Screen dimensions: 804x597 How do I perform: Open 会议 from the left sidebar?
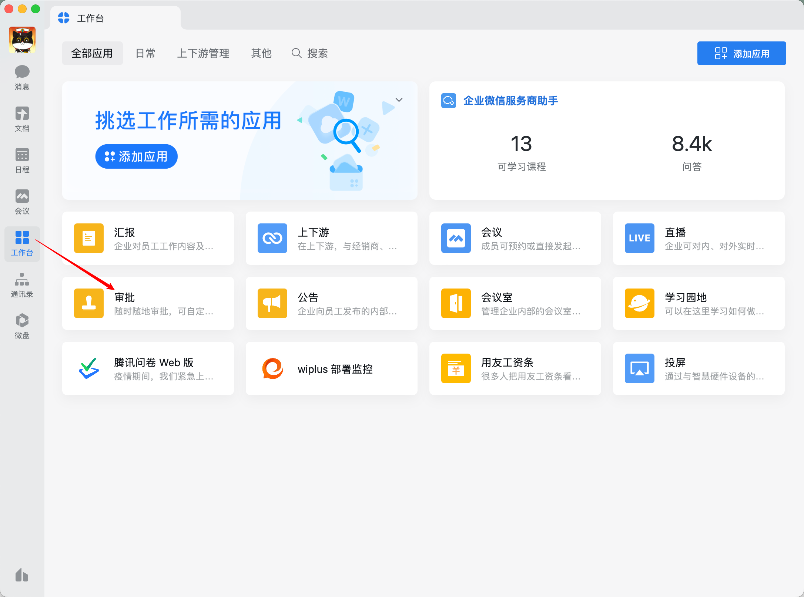(22, 202)
